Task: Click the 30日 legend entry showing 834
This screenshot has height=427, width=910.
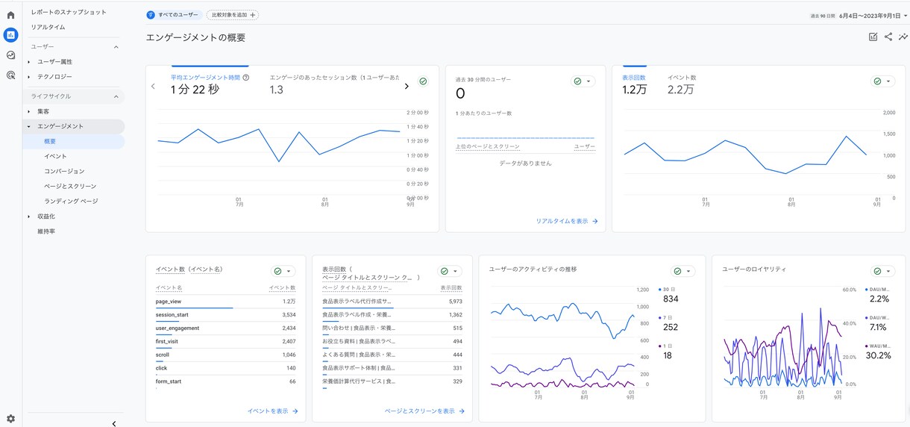Action: [x=669, y=294]
